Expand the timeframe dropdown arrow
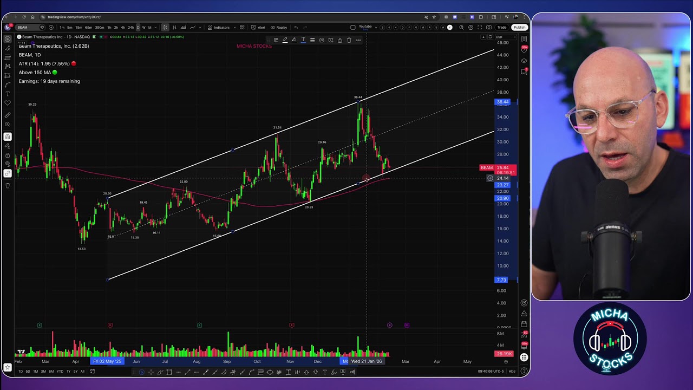 pos(155,27)
